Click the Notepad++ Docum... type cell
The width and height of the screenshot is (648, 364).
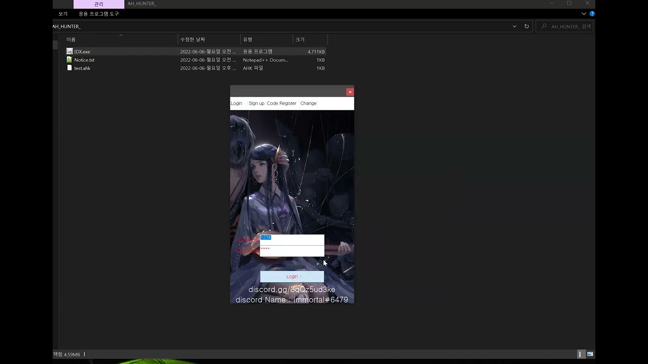(x=265, y=60)
